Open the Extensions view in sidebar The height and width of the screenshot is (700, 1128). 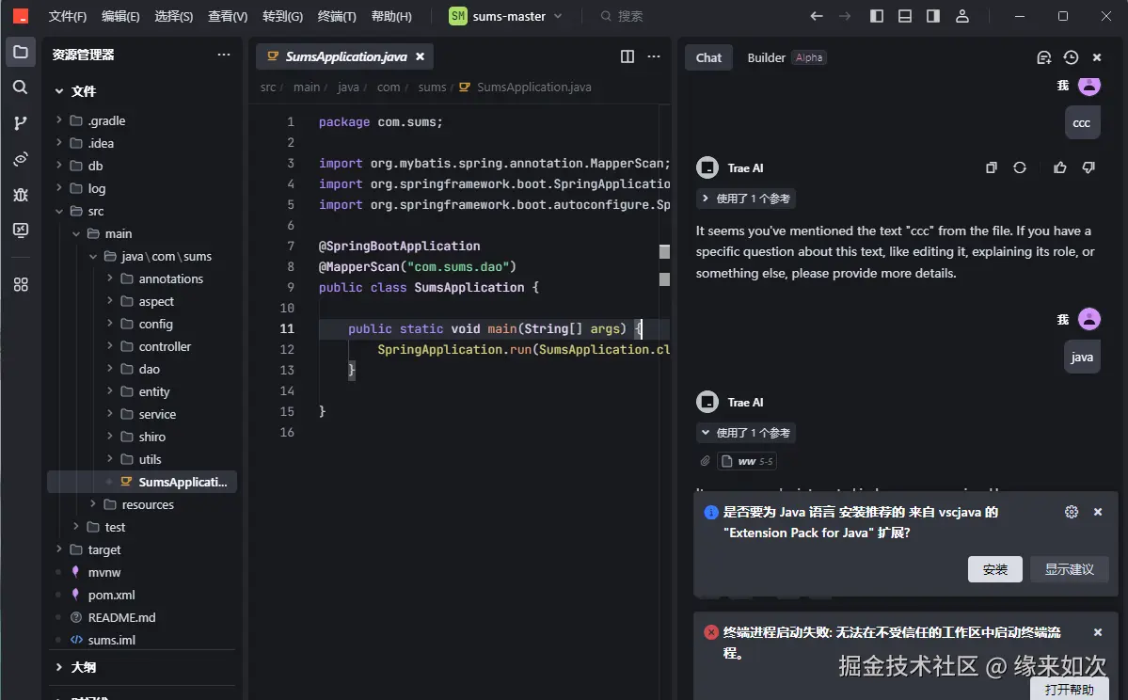click(21, 284)
